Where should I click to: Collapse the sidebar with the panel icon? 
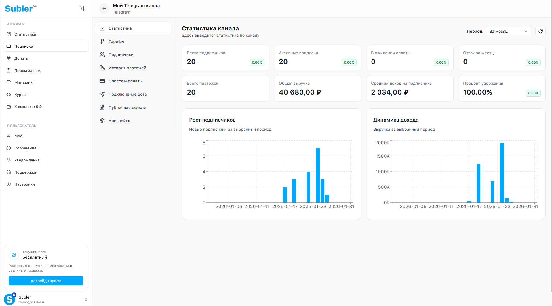(x=83, y=9)
